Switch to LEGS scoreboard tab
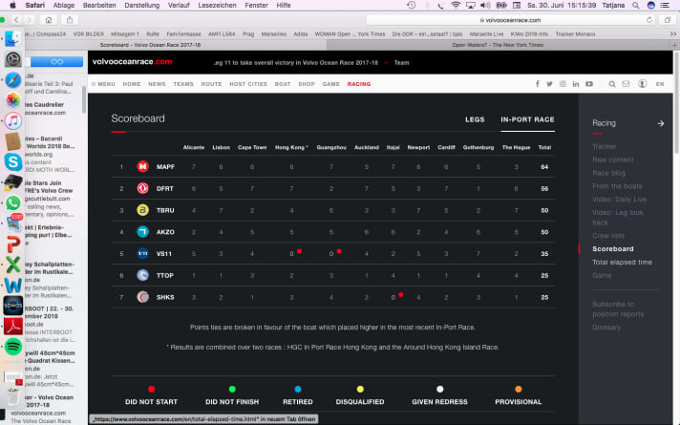Viewport: 680px width, 425px height. 475,119
